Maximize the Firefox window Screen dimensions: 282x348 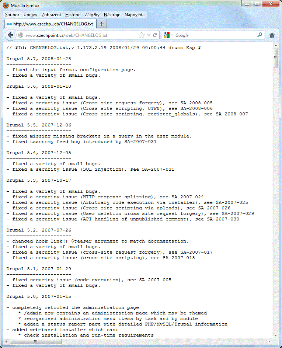pyautogui.click(x=257, y=4)
